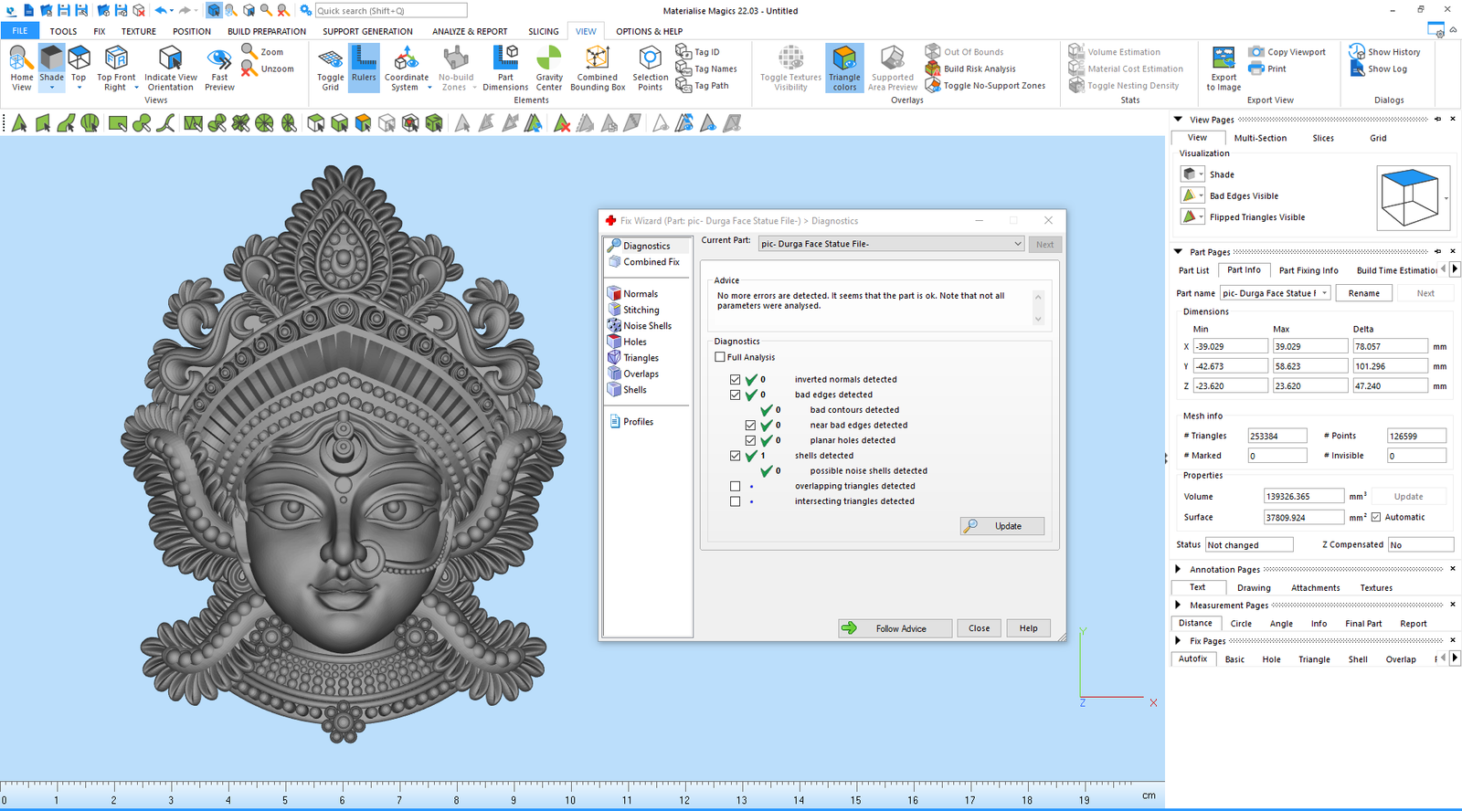Image resolution: width=1462 pixels, height=811 pixels.
Task: Open the Show History dialog
Action: (1357, 52)
